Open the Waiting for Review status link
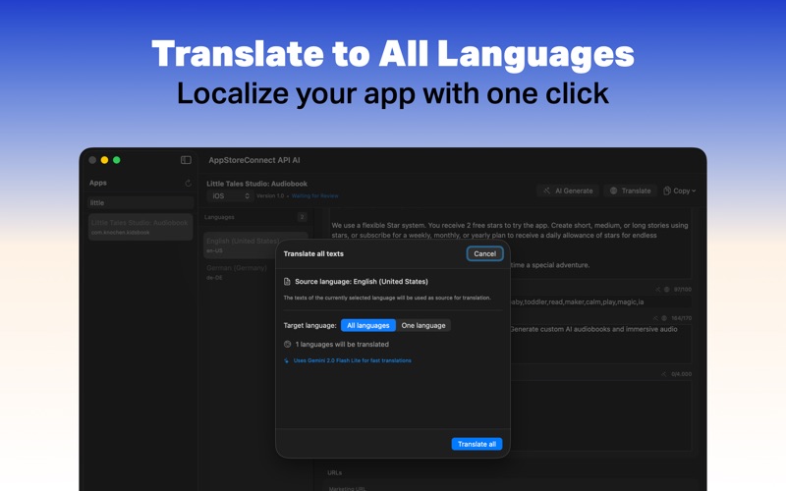This screenshot has height=491, width=786. (x=314, y=195)
